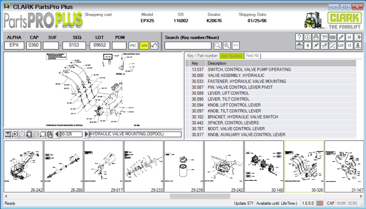Open the Field Kit tab

click(x=252, y=56)
